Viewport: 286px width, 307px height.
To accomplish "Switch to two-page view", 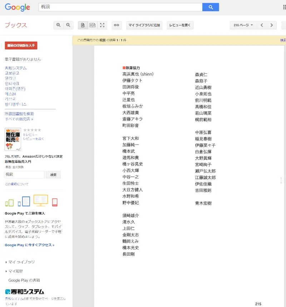I will click(93, 25).
